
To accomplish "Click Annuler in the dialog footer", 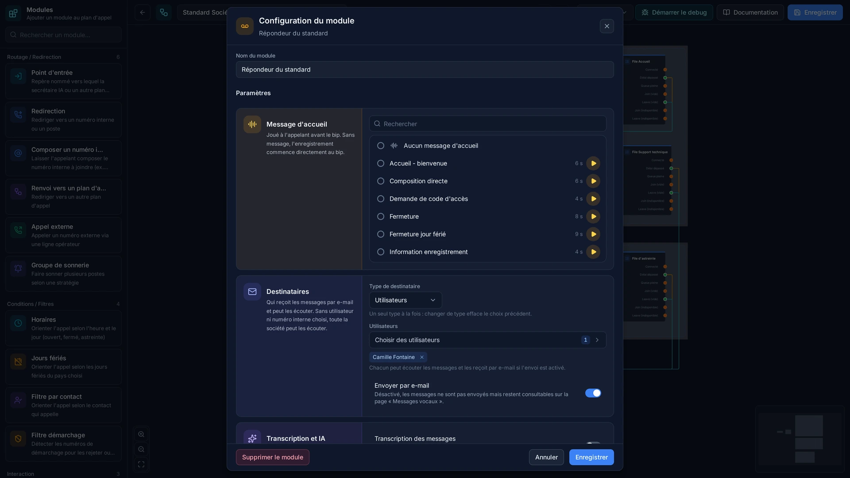I will click(546, 457).
